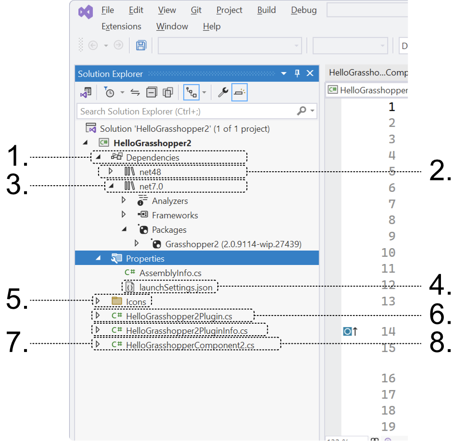Select the Dependencies tree item
465x441 pixels.
152,157
